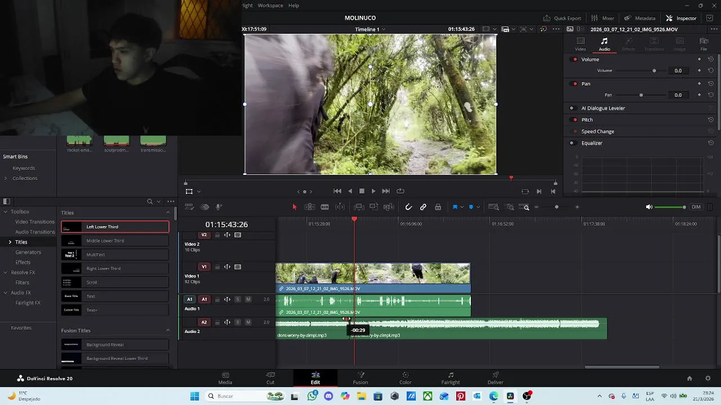
Task: Mute the Audio 2 track
Action: click(248, 322)
